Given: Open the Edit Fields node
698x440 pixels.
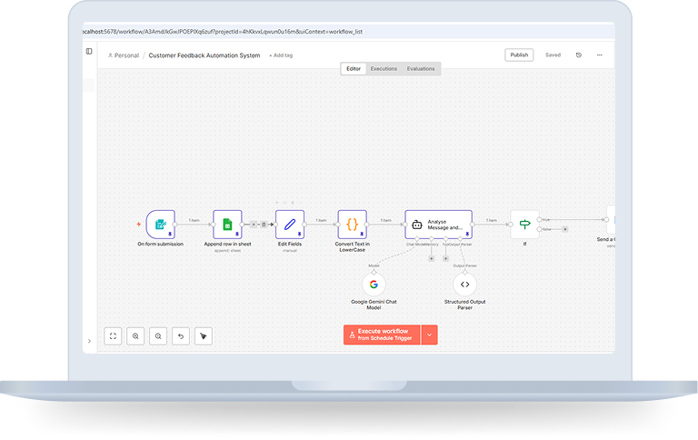Looking at the screenshot, I should coord(289,224).
